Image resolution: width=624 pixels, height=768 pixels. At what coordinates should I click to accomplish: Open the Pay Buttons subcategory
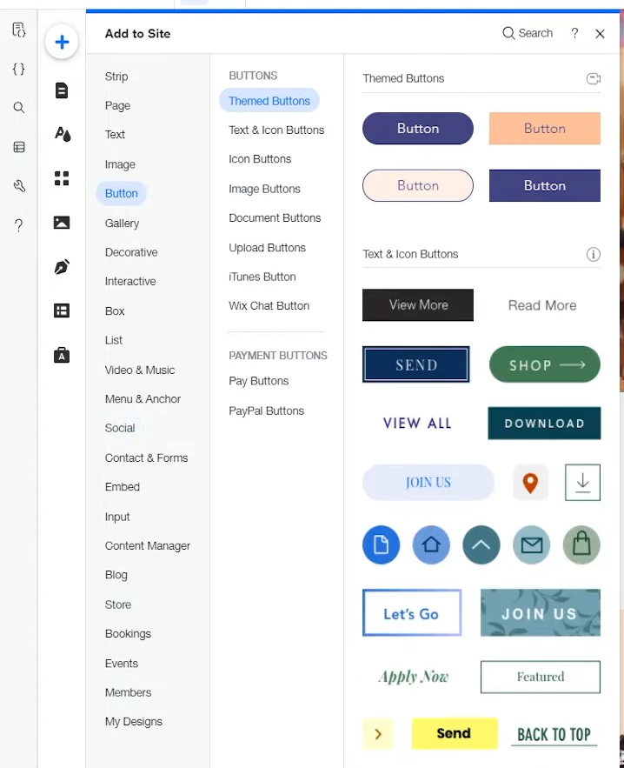click(258, 381)
